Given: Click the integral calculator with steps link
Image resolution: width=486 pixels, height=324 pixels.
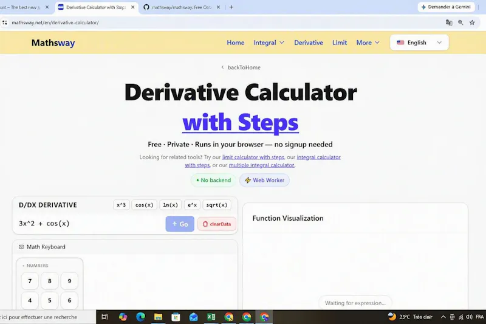Looking at the screenshot, I should click(318, 157).
